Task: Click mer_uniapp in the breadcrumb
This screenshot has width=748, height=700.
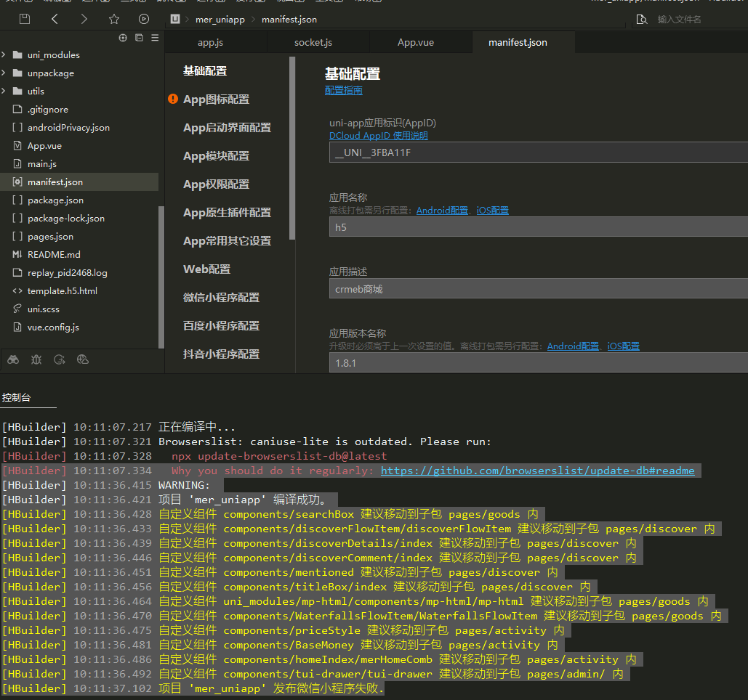Action: pos(220,20)
